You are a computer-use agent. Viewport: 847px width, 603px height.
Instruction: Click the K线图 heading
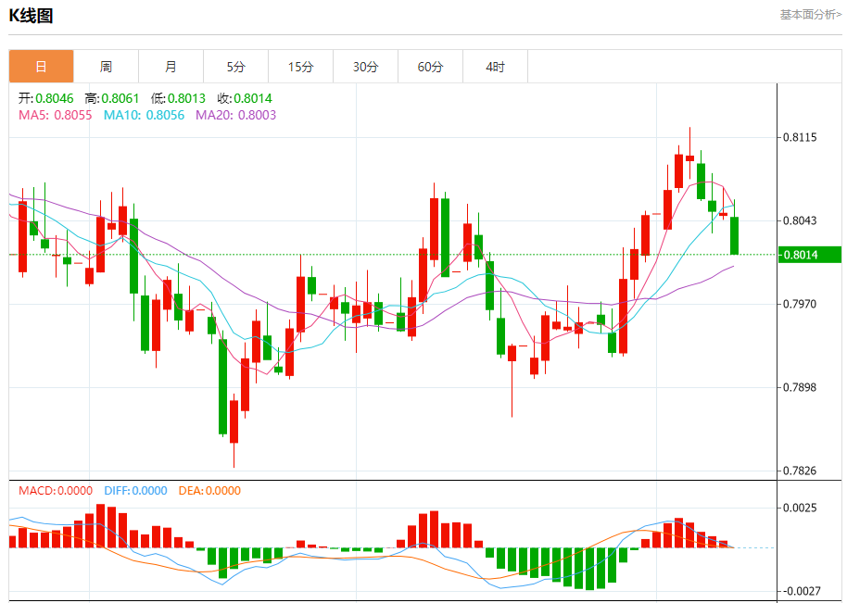pyautogui.click(x=31, y=16)
